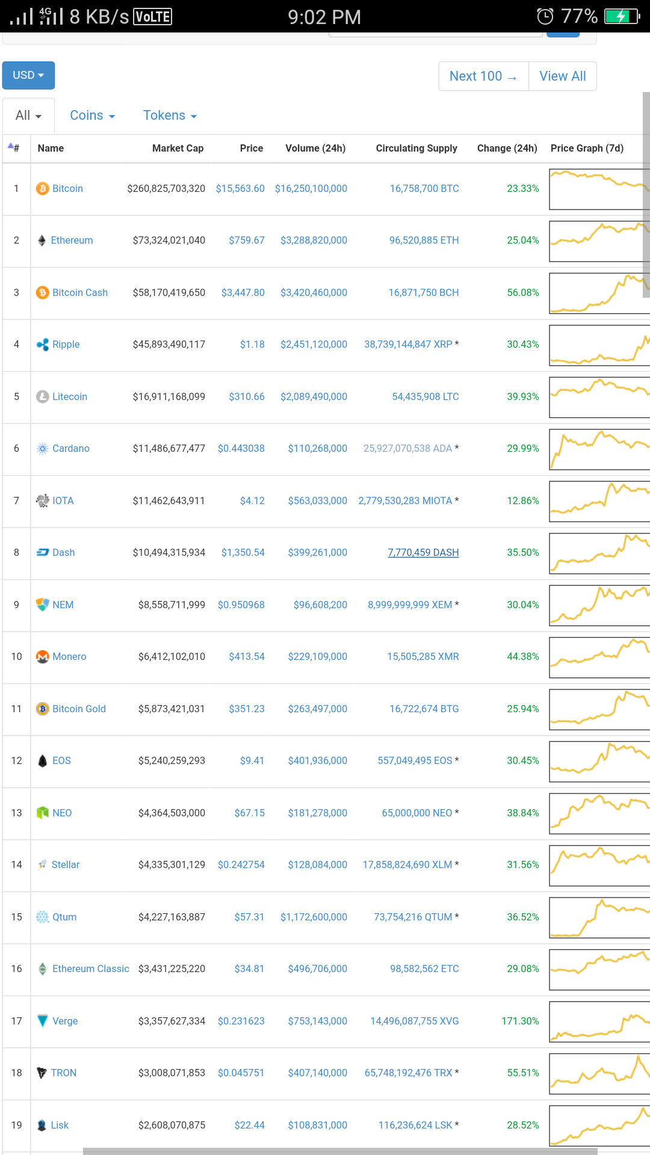Open the 7,770,459 DASH supply link
The height and width of the screenshot is (1155, 650).
click(x=423, y=553)
